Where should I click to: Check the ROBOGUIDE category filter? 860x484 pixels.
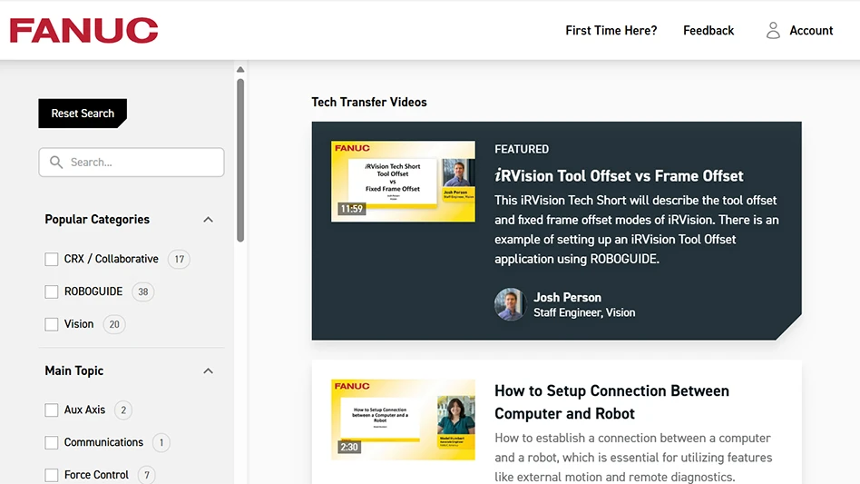click(x=52, y=291)
